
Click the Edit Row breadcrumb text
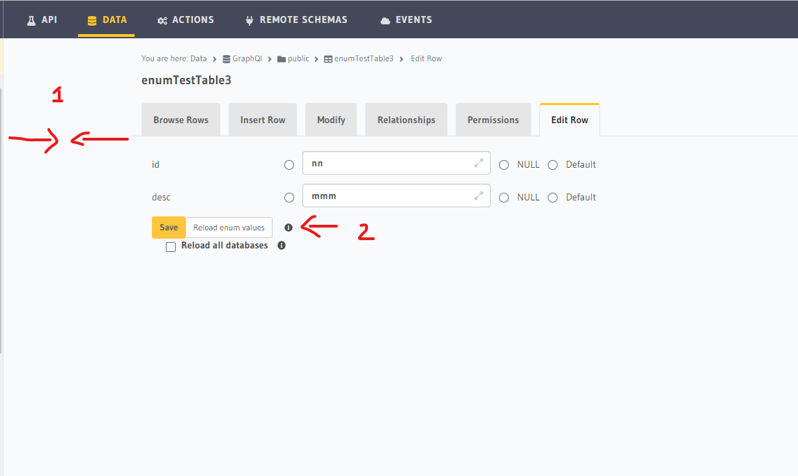point(427,58)
